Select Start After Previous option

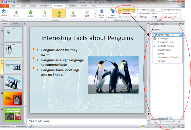point(166,46)
